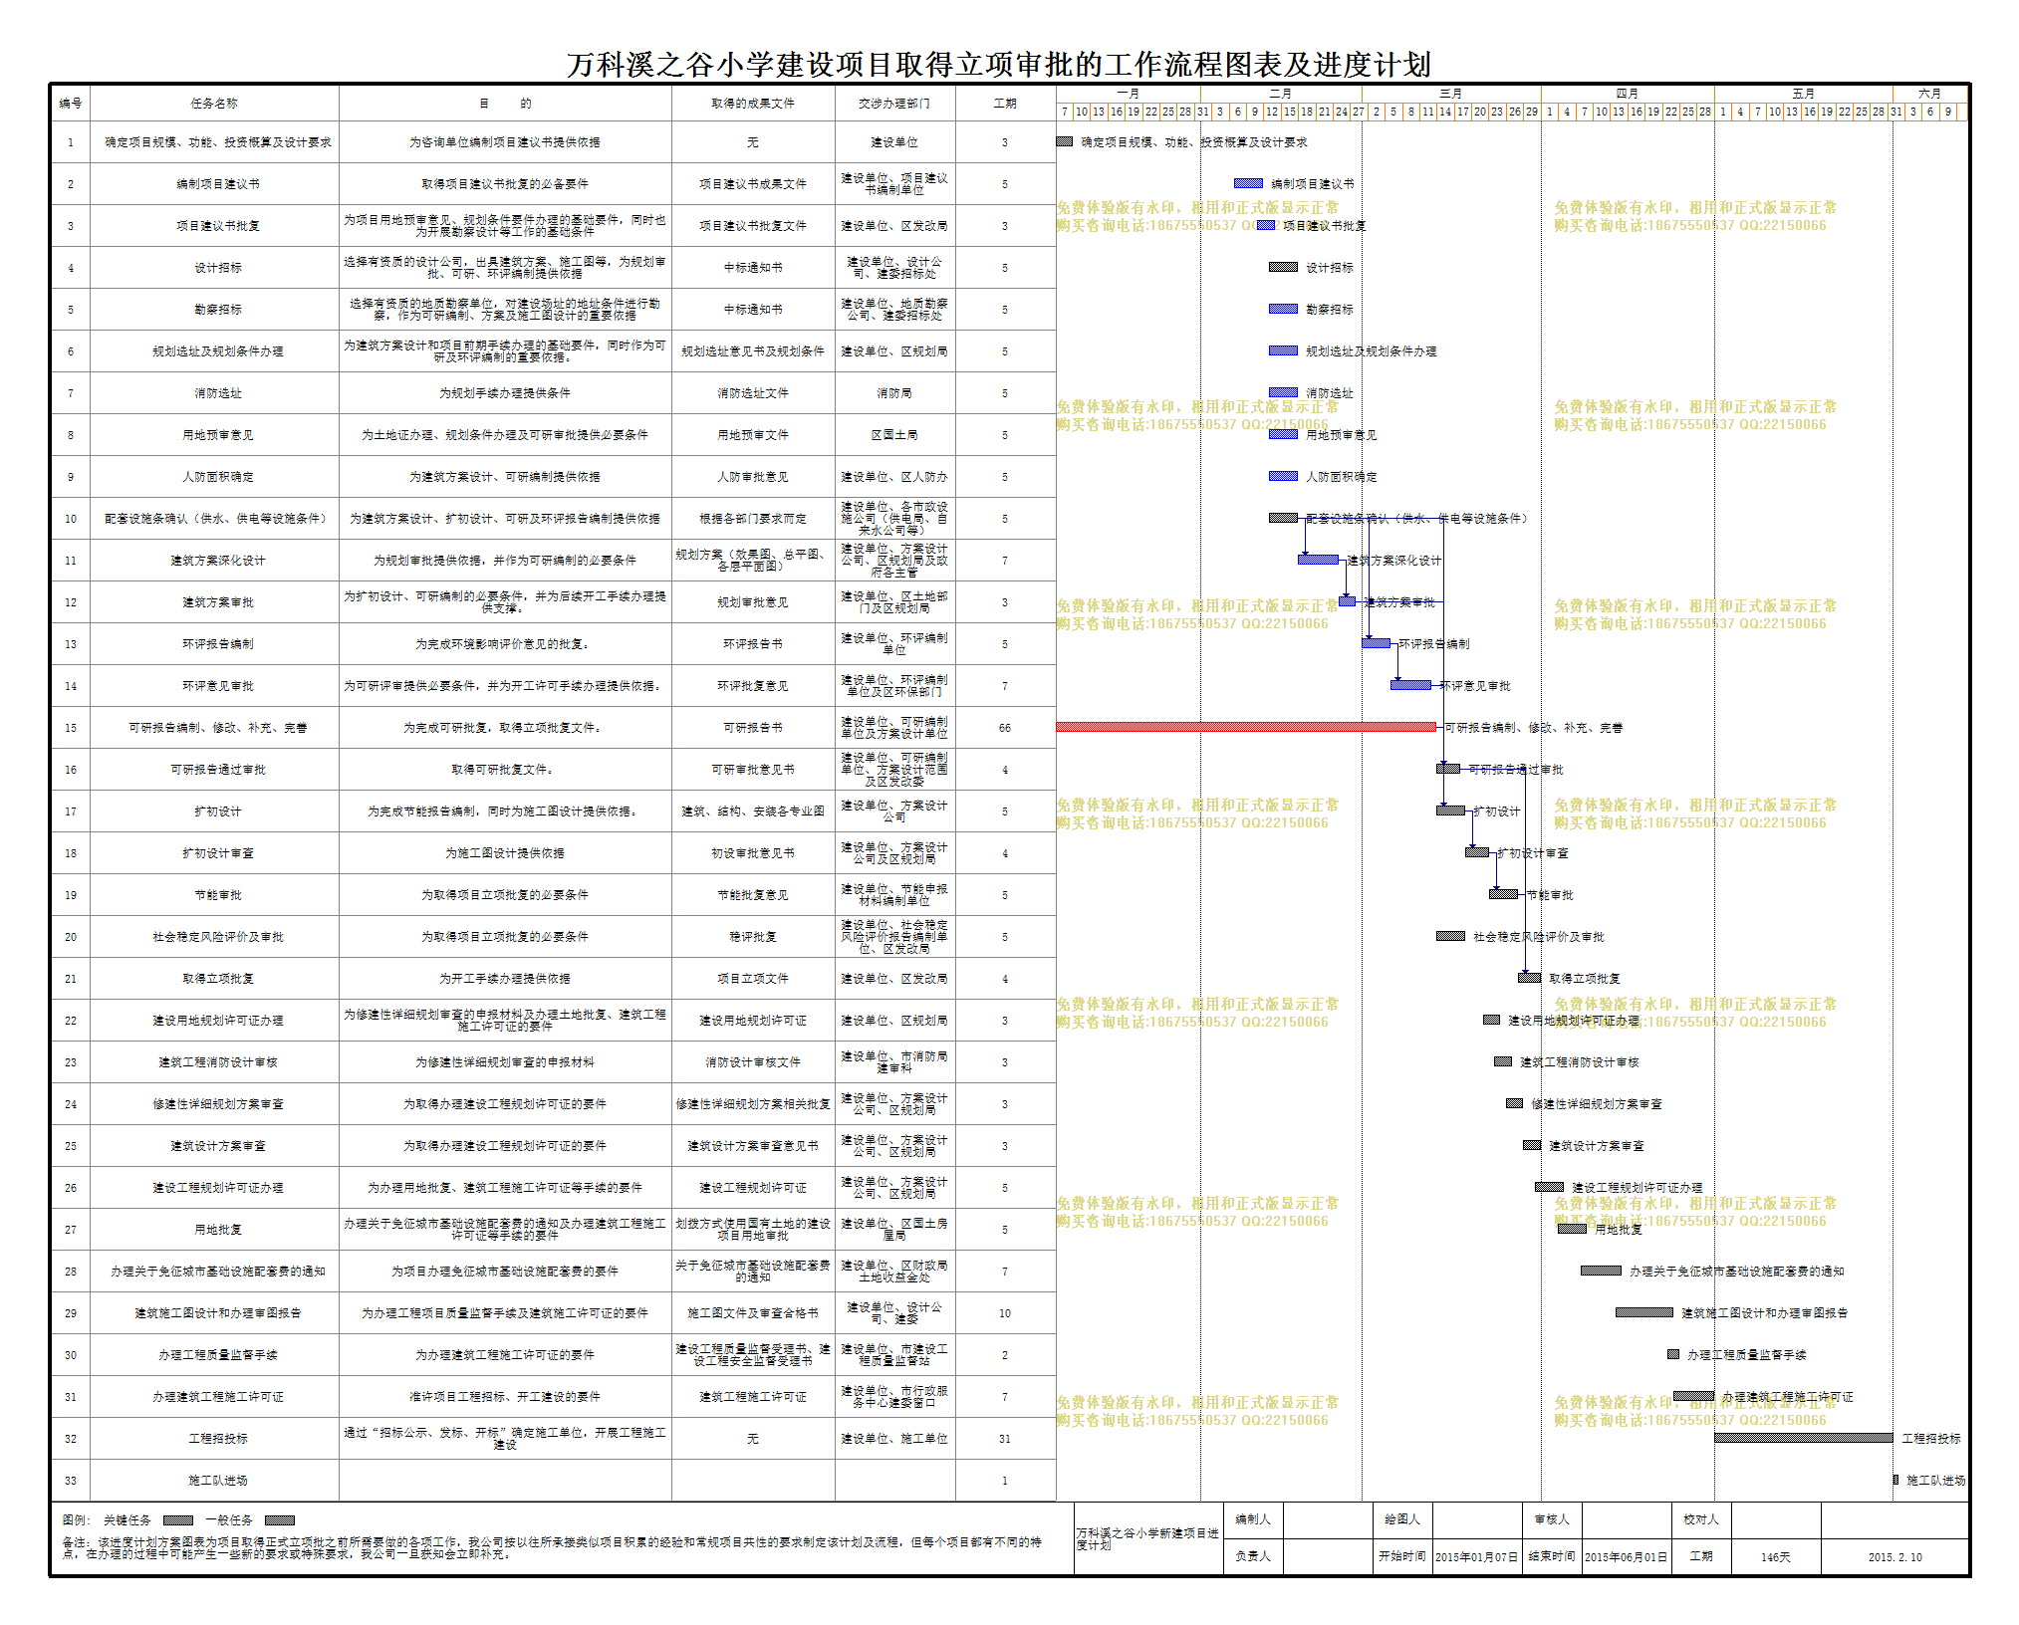Image resolution: width=2019 pixels, height=1625 pixels.
Task: Click the end date 2015年06月01日
Action: (1626, 1557)
